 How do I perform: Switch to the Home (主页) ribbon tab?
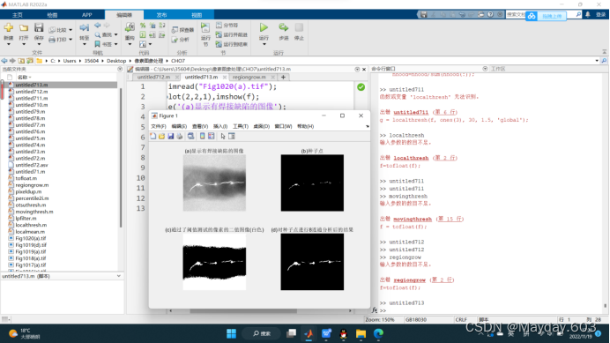(18, 15)
